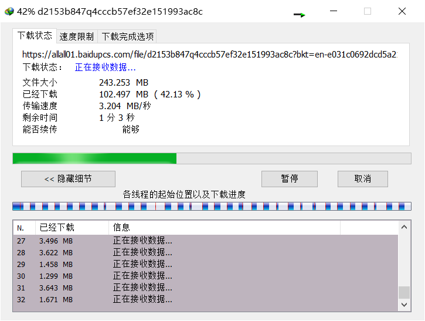Cancel the download with 取消 button
This screenshot has height=321, width=425.
click(363, 179)
